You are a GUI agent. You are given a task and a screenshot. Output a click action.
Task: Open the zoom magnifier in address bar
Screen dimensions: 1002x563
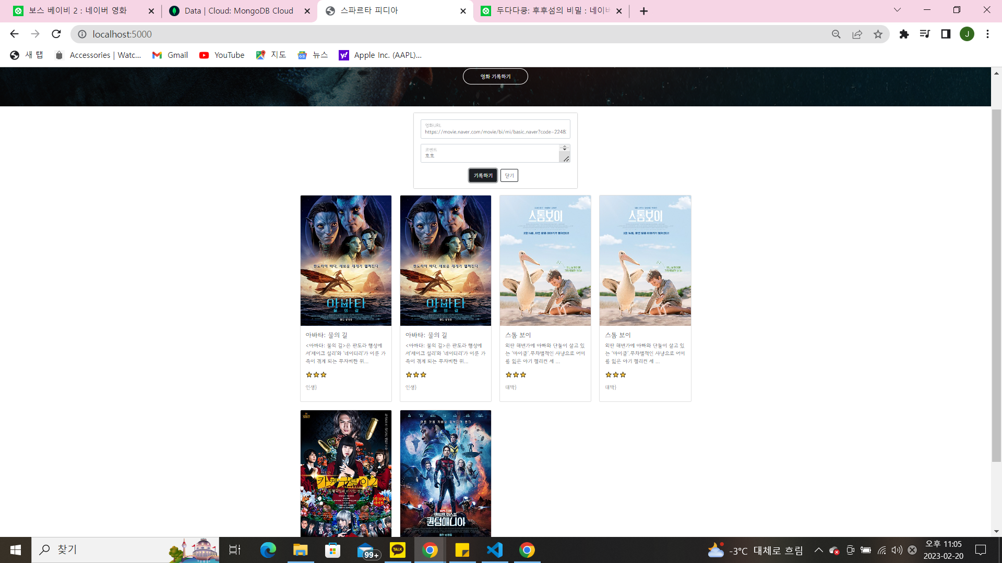click(836, 34)
